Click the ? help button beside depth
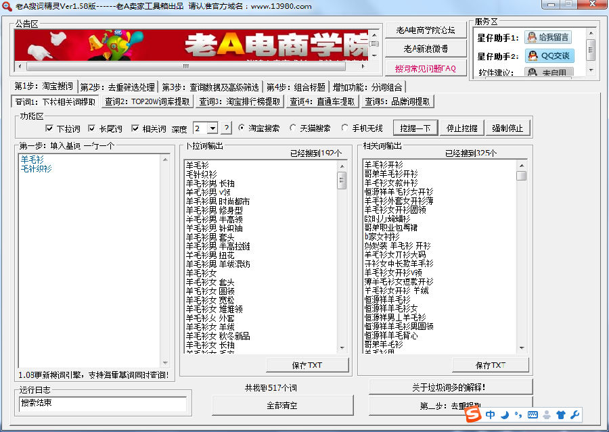The image size is (609, 432). tap(227, 128)
